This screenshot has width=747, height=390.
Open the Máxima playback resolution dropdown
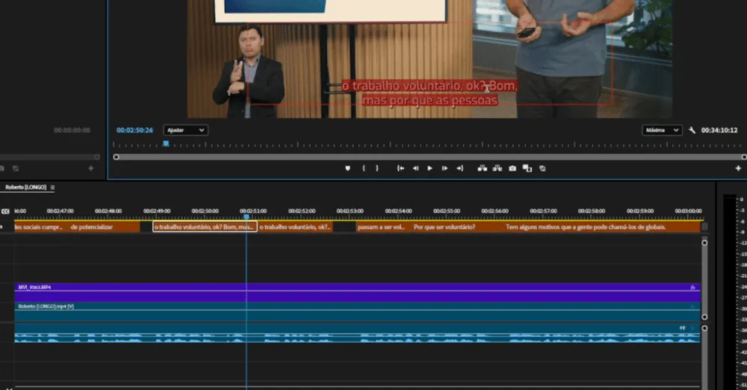pos(662,130)
